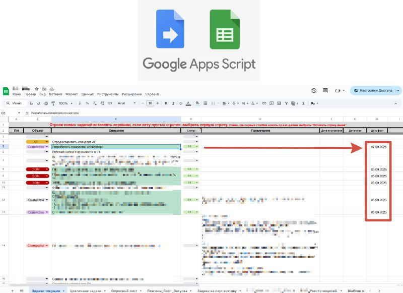This screenshot has height=293, width=403.
Task: Open the Инструменты menu
Action: (x=108, y=94)
